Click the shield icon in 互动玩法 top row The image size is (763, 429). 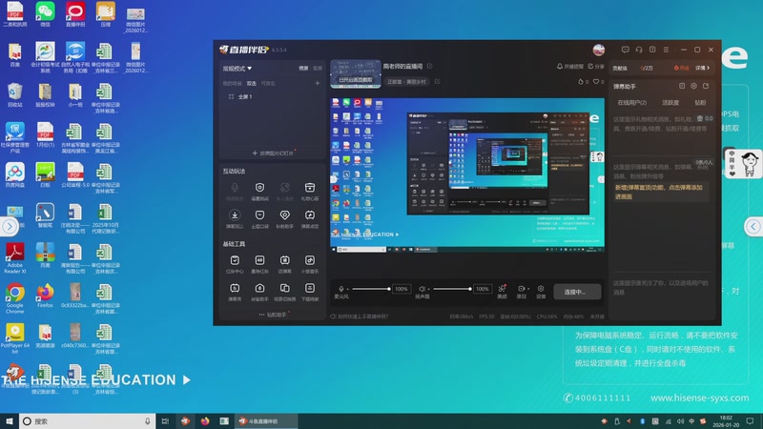(x=259, y=188)
